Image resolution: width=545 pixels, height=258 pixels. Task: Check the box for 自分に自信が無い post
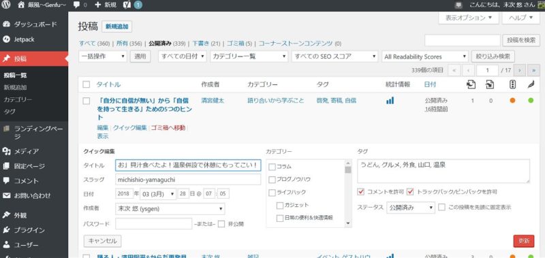[87, 101]
